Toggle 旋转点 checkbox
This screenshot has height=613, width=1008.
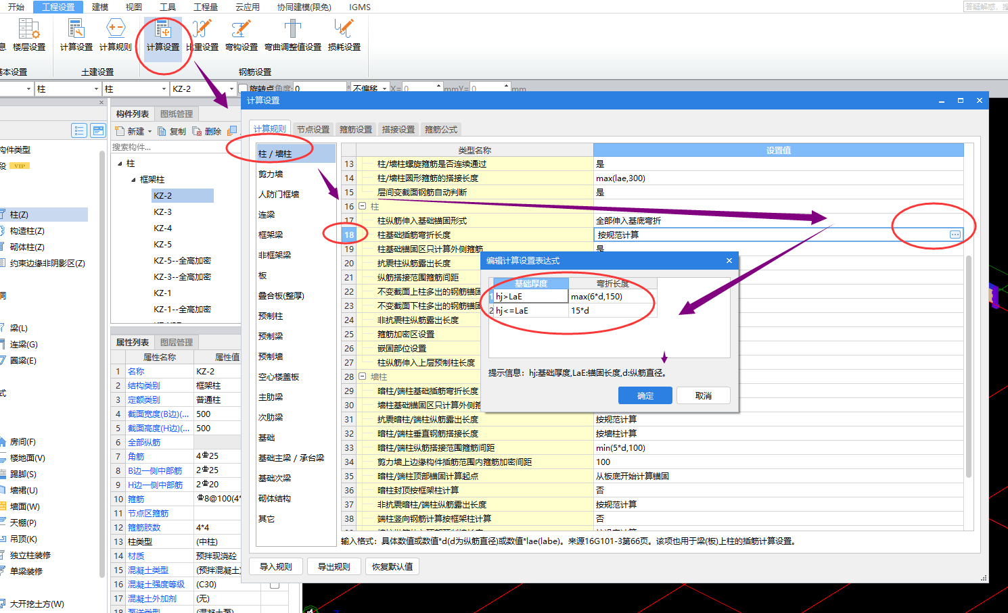click(x=243, y=89)
